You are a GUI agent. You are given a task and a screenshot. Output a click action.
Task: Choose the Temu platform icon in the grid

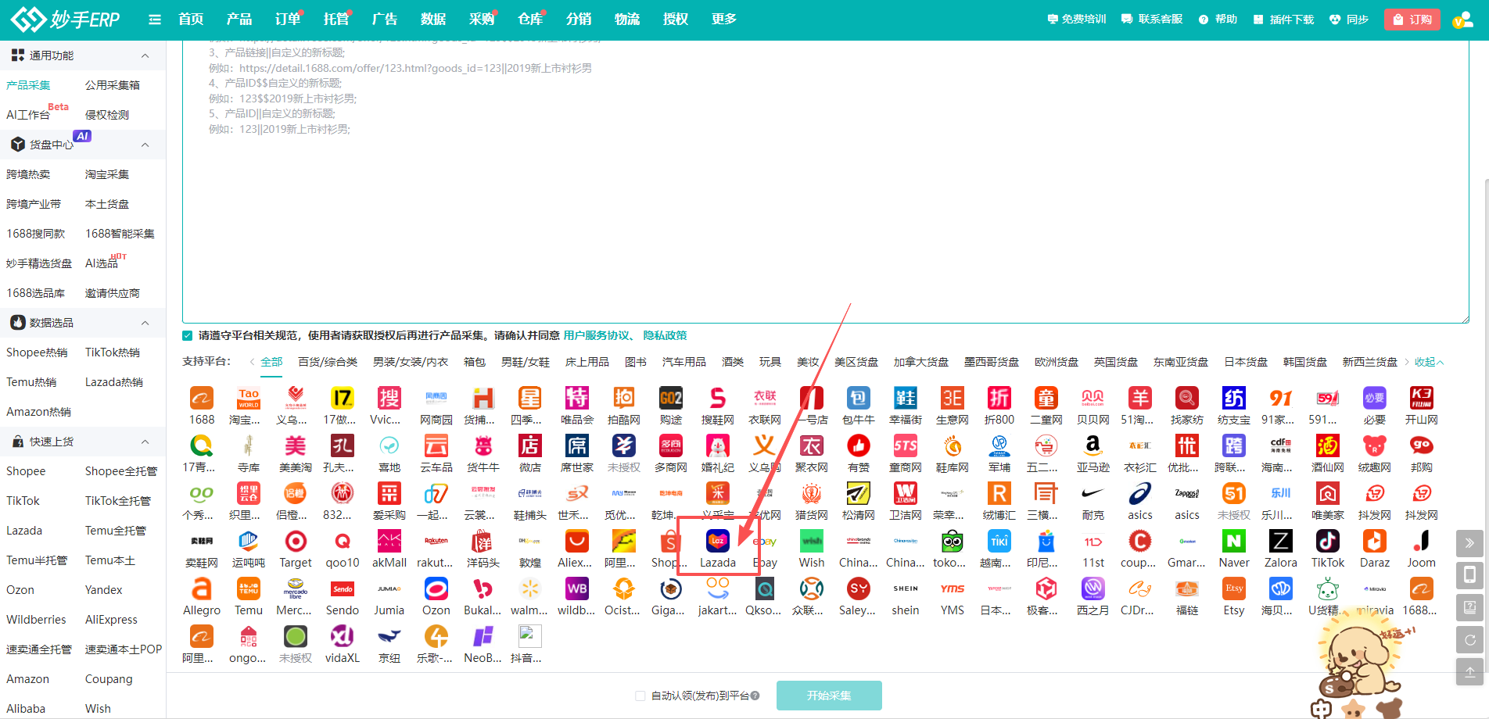coord(249,589)
